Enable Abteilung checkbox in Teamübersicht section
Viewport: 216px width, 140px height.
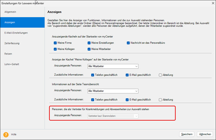(x=160, y=100)
